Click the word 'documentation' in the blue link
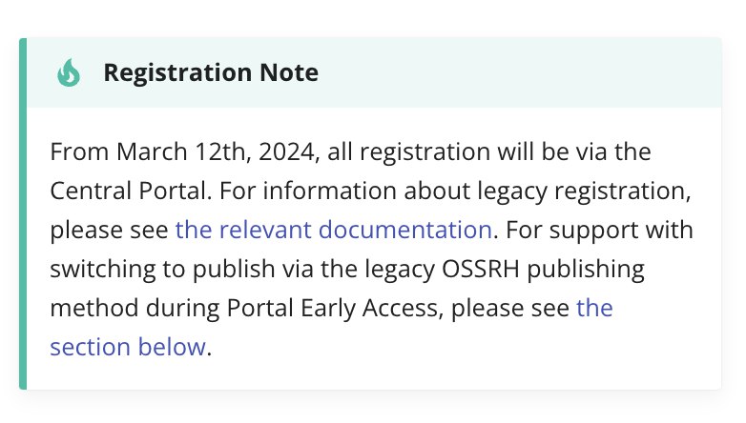 405,230
